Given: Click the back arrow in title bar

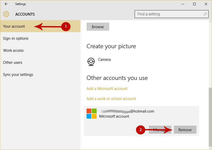Looking at the screenshot, I should tap(6, 4).
